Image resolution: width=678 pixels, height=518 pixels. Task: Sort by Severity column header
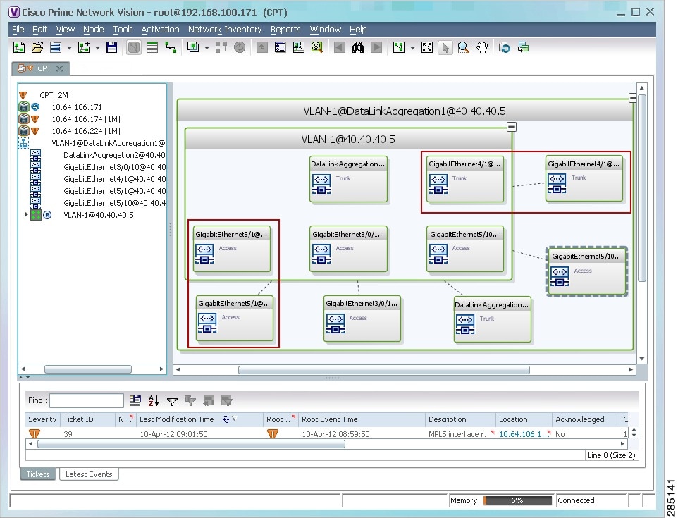(42, 419)
